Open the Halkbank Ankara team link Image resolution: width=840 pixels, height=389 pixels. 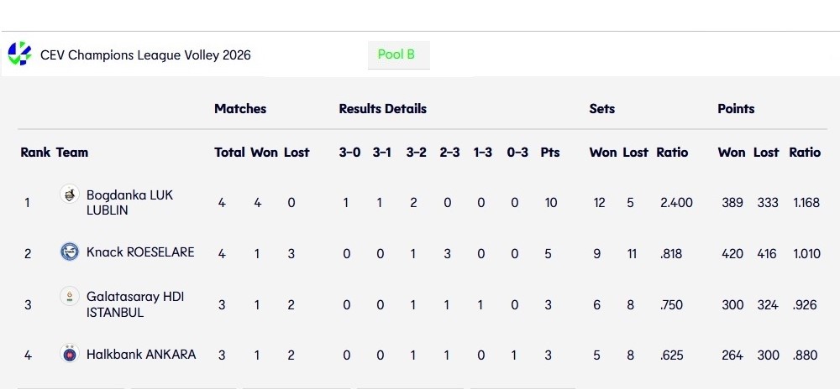[x=141, y=354]
